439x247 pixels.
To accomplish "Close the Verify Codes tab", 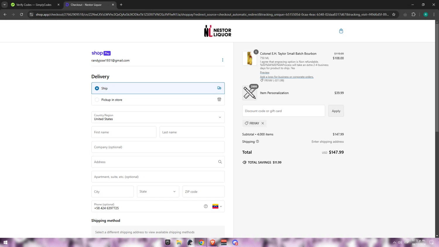I will pos(59,5).
